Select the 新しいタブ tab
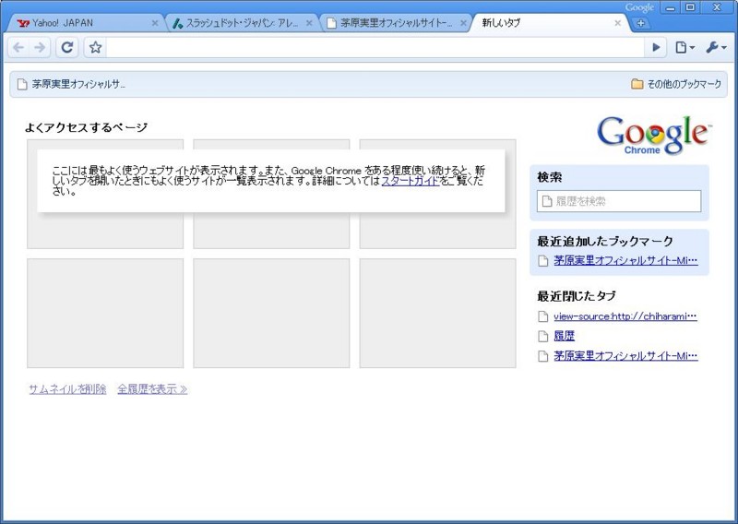This screenshot has height=524, width=738. tap(548, 23)
